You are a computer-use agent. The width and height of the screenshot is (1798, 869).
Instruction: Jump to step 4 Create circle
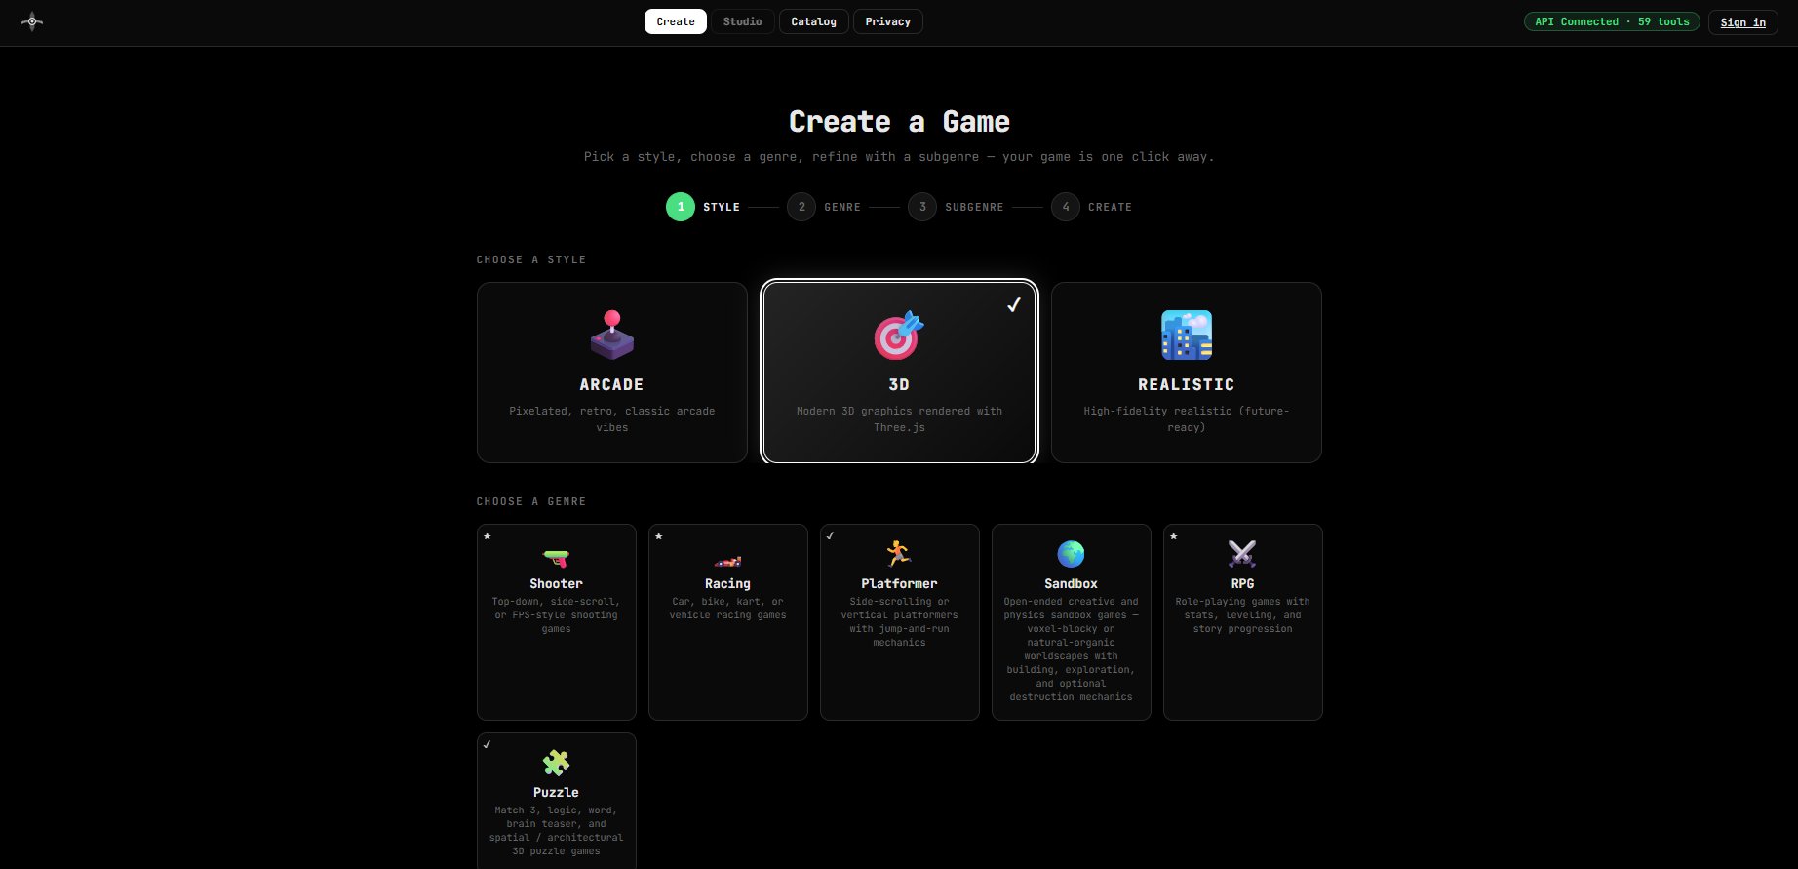(x=1066, y=207)
